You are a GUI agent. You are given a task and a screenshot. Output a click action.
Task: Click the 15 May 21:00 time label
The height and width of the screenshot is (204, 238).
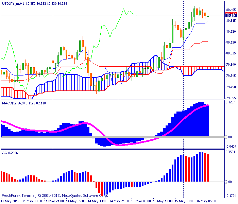[184, 201]
